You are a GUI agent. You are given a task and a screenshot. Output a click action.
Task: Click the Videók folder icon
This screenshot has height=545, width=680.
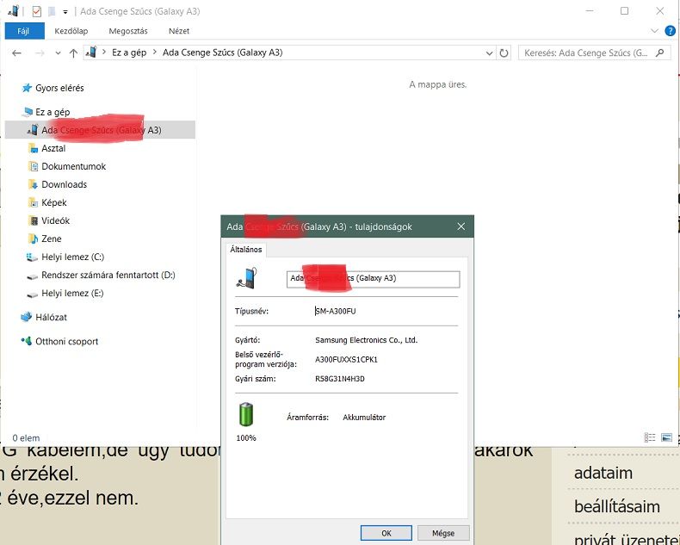coord(33,221)
